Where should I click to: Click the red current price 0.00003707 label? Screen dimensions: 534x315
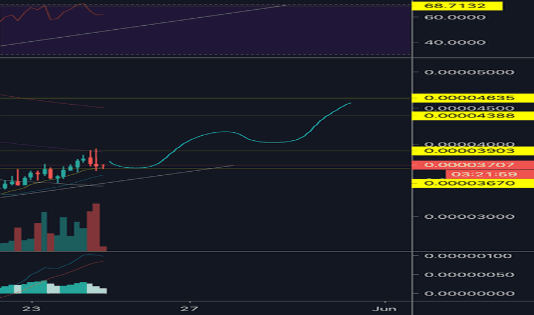pyautogui.click(x=473, y=165)
